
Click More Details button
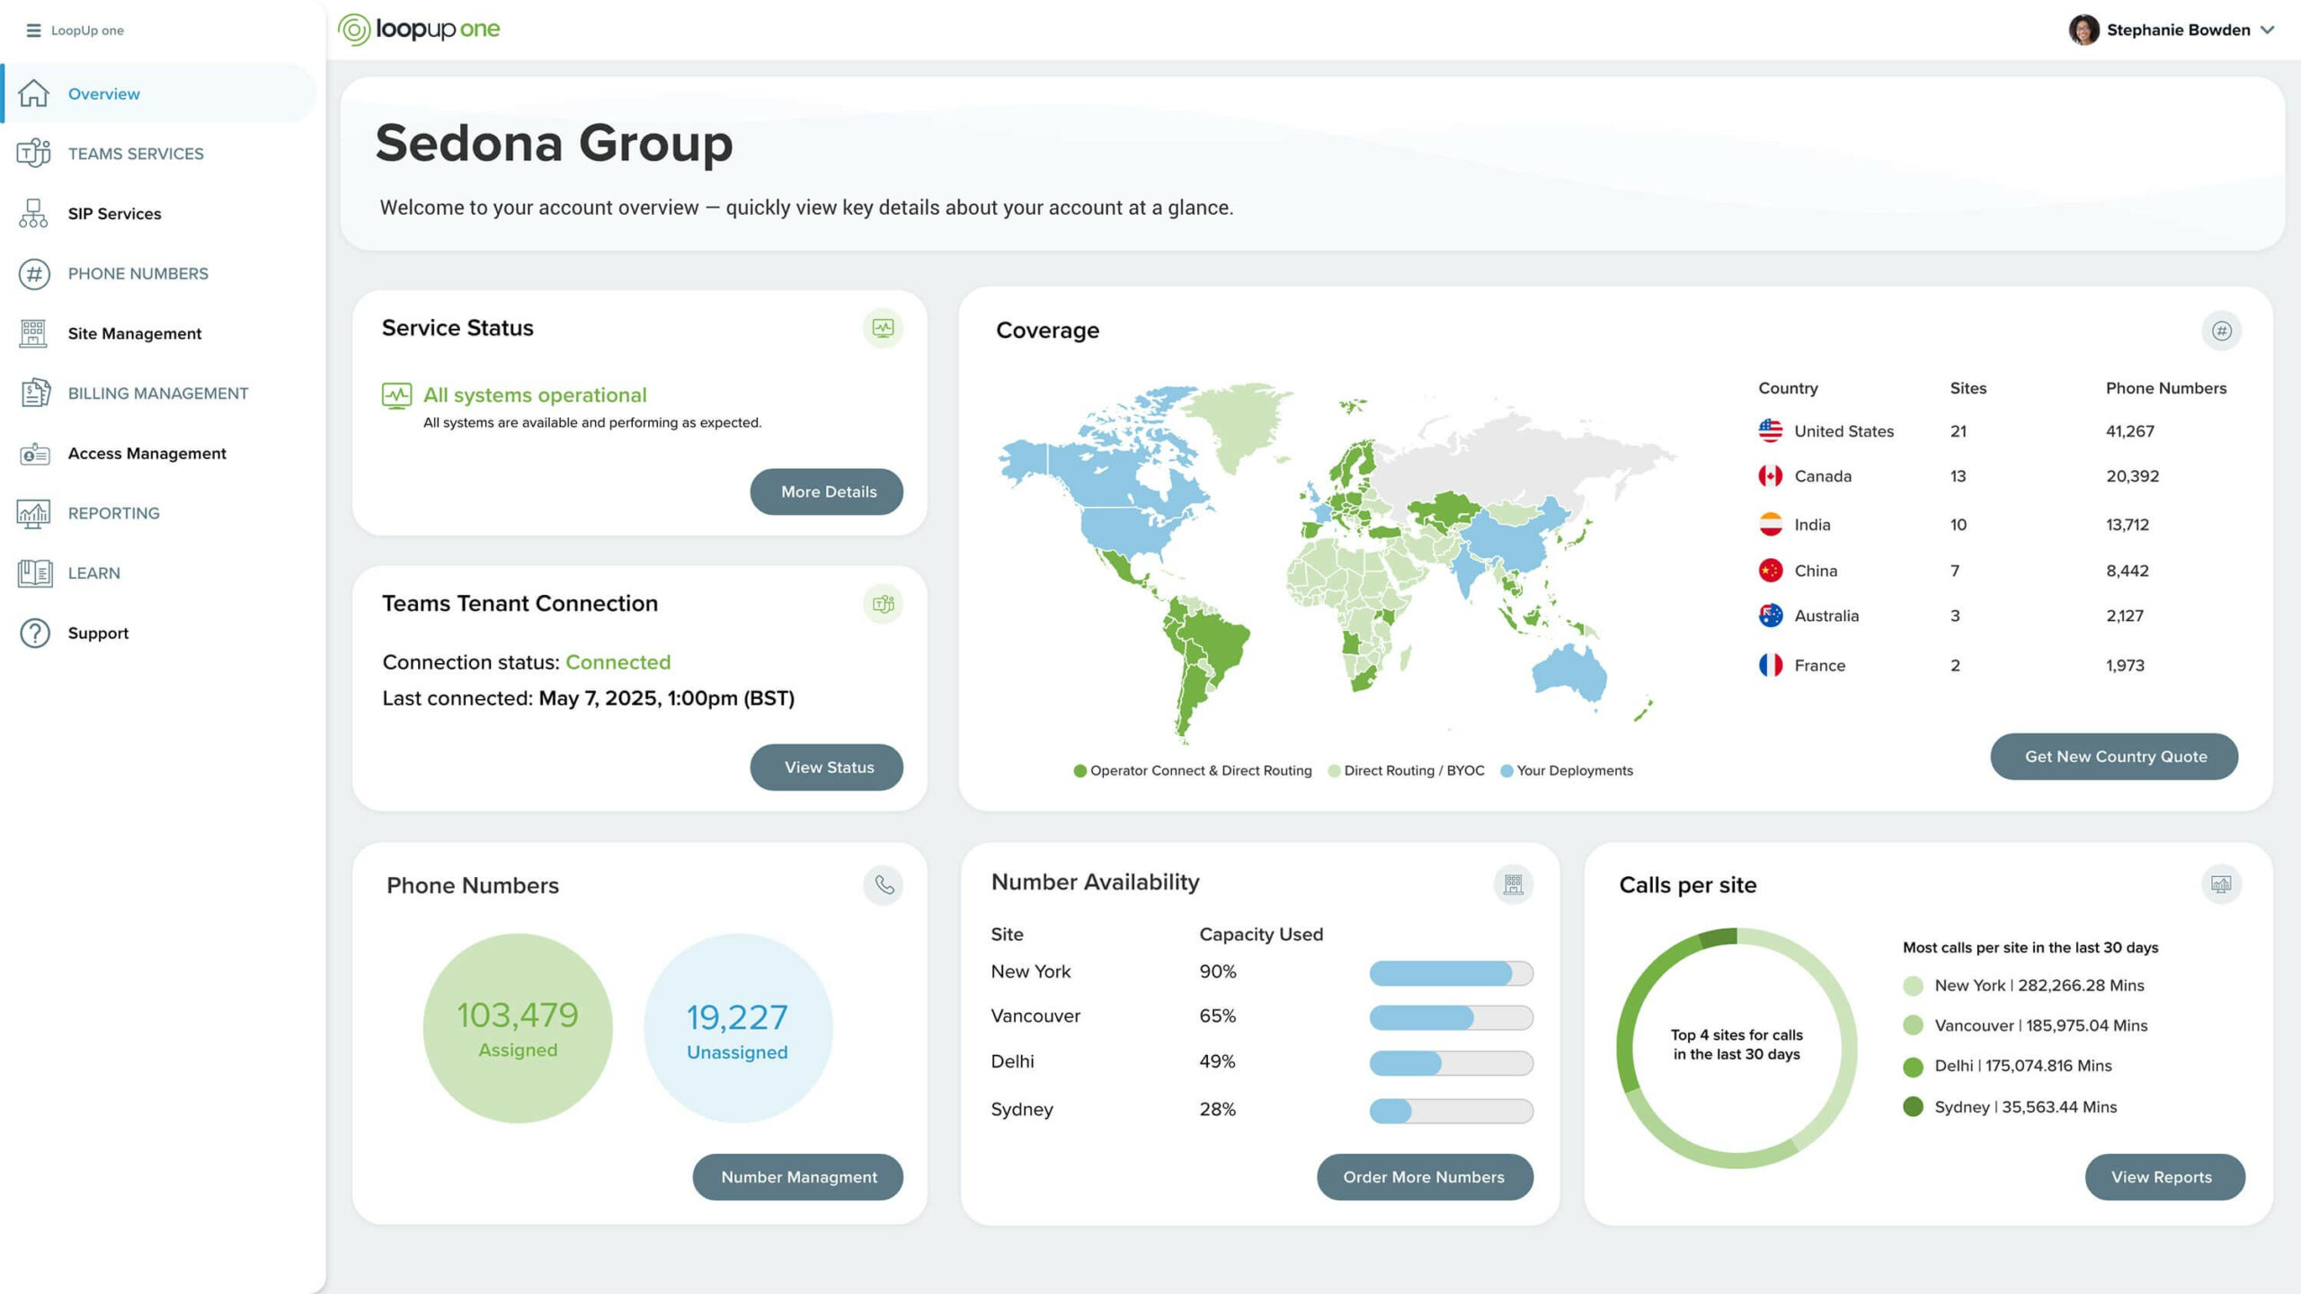tap(827, 492)
